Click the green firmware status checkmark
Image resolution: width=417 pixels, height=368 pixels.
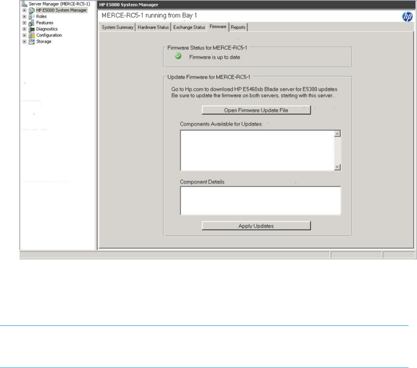178,56
